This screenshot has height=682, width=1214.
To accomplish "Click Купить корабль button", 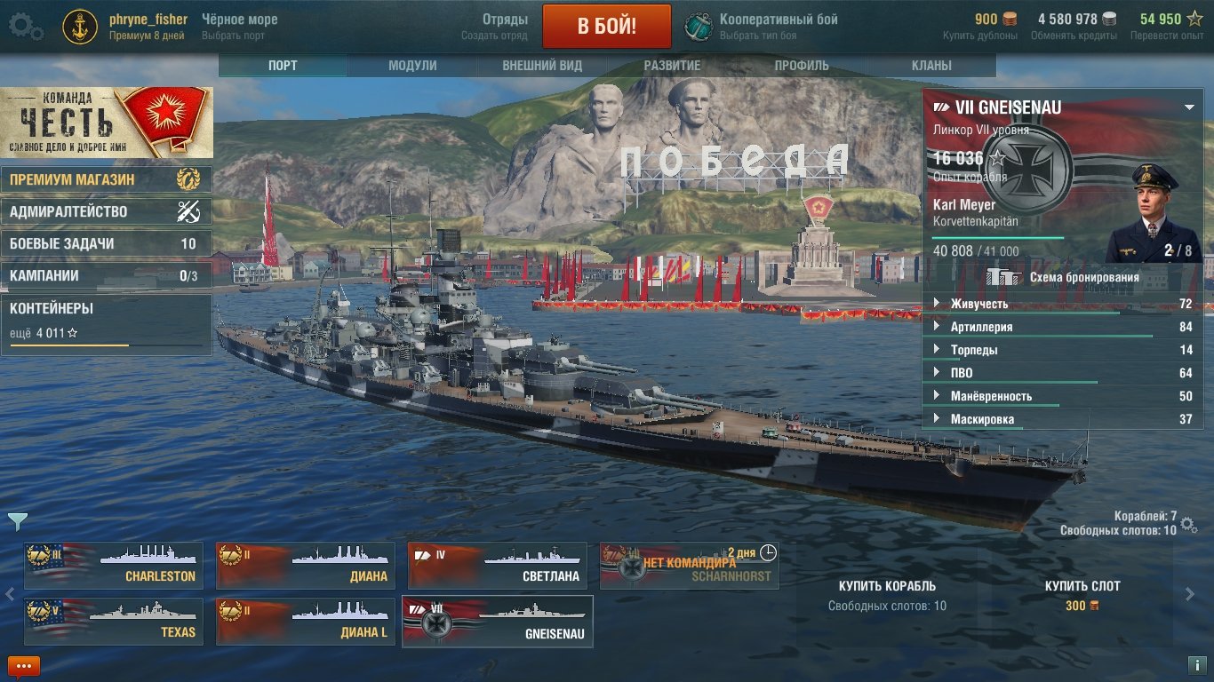I will 887,586.
